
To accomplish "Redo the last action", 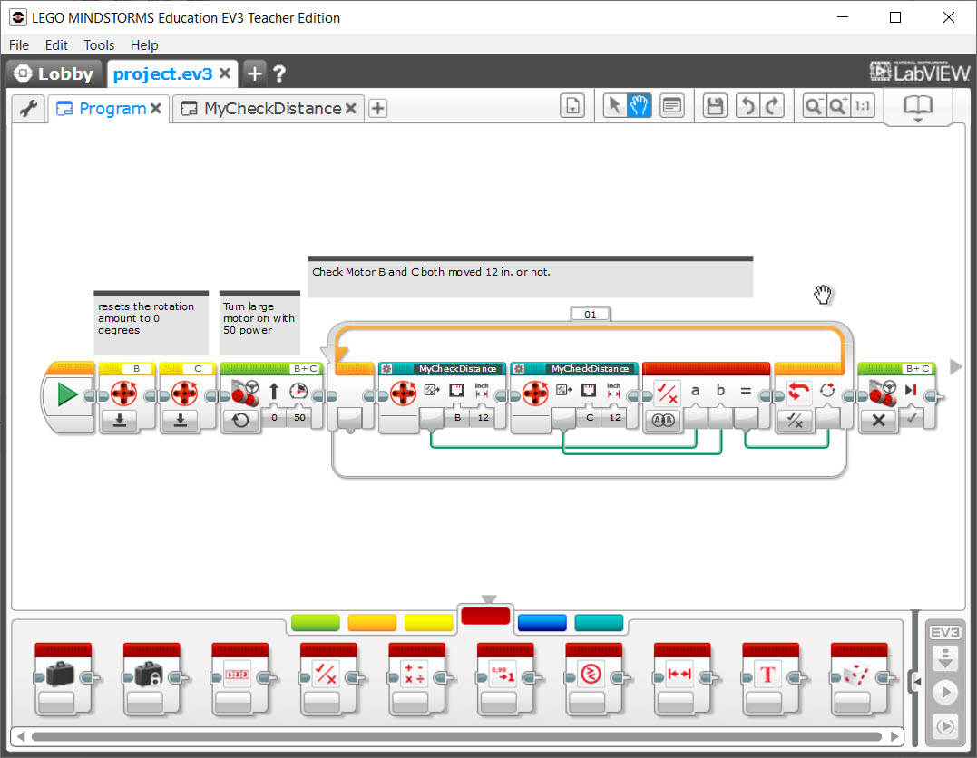I will point(772,106).
